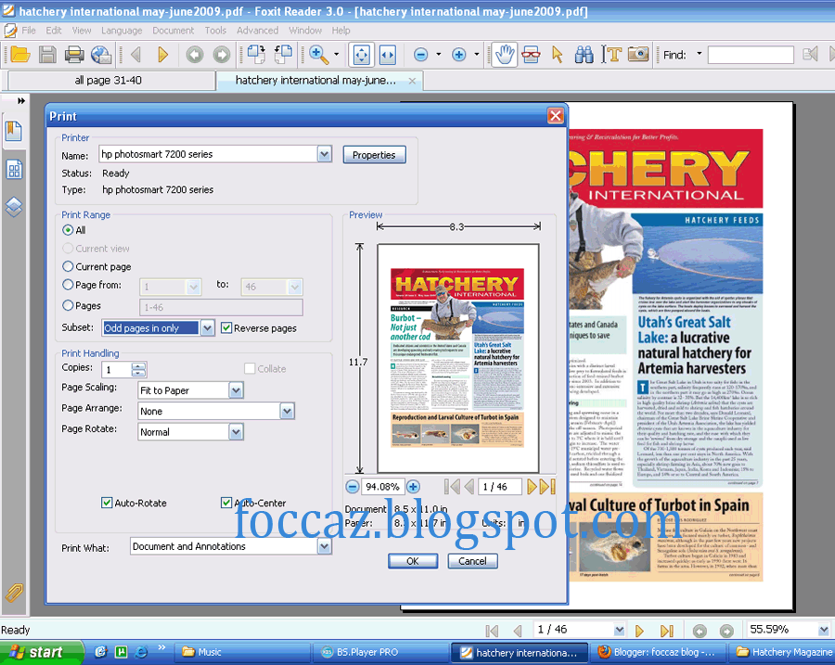
Task: Select the Pages radio button
Action: (x=68, y=306)
